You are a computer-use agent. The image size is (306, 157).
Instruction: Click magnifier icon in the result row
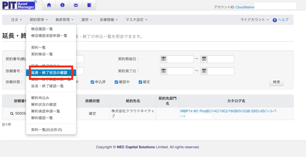tap(12, 114)
